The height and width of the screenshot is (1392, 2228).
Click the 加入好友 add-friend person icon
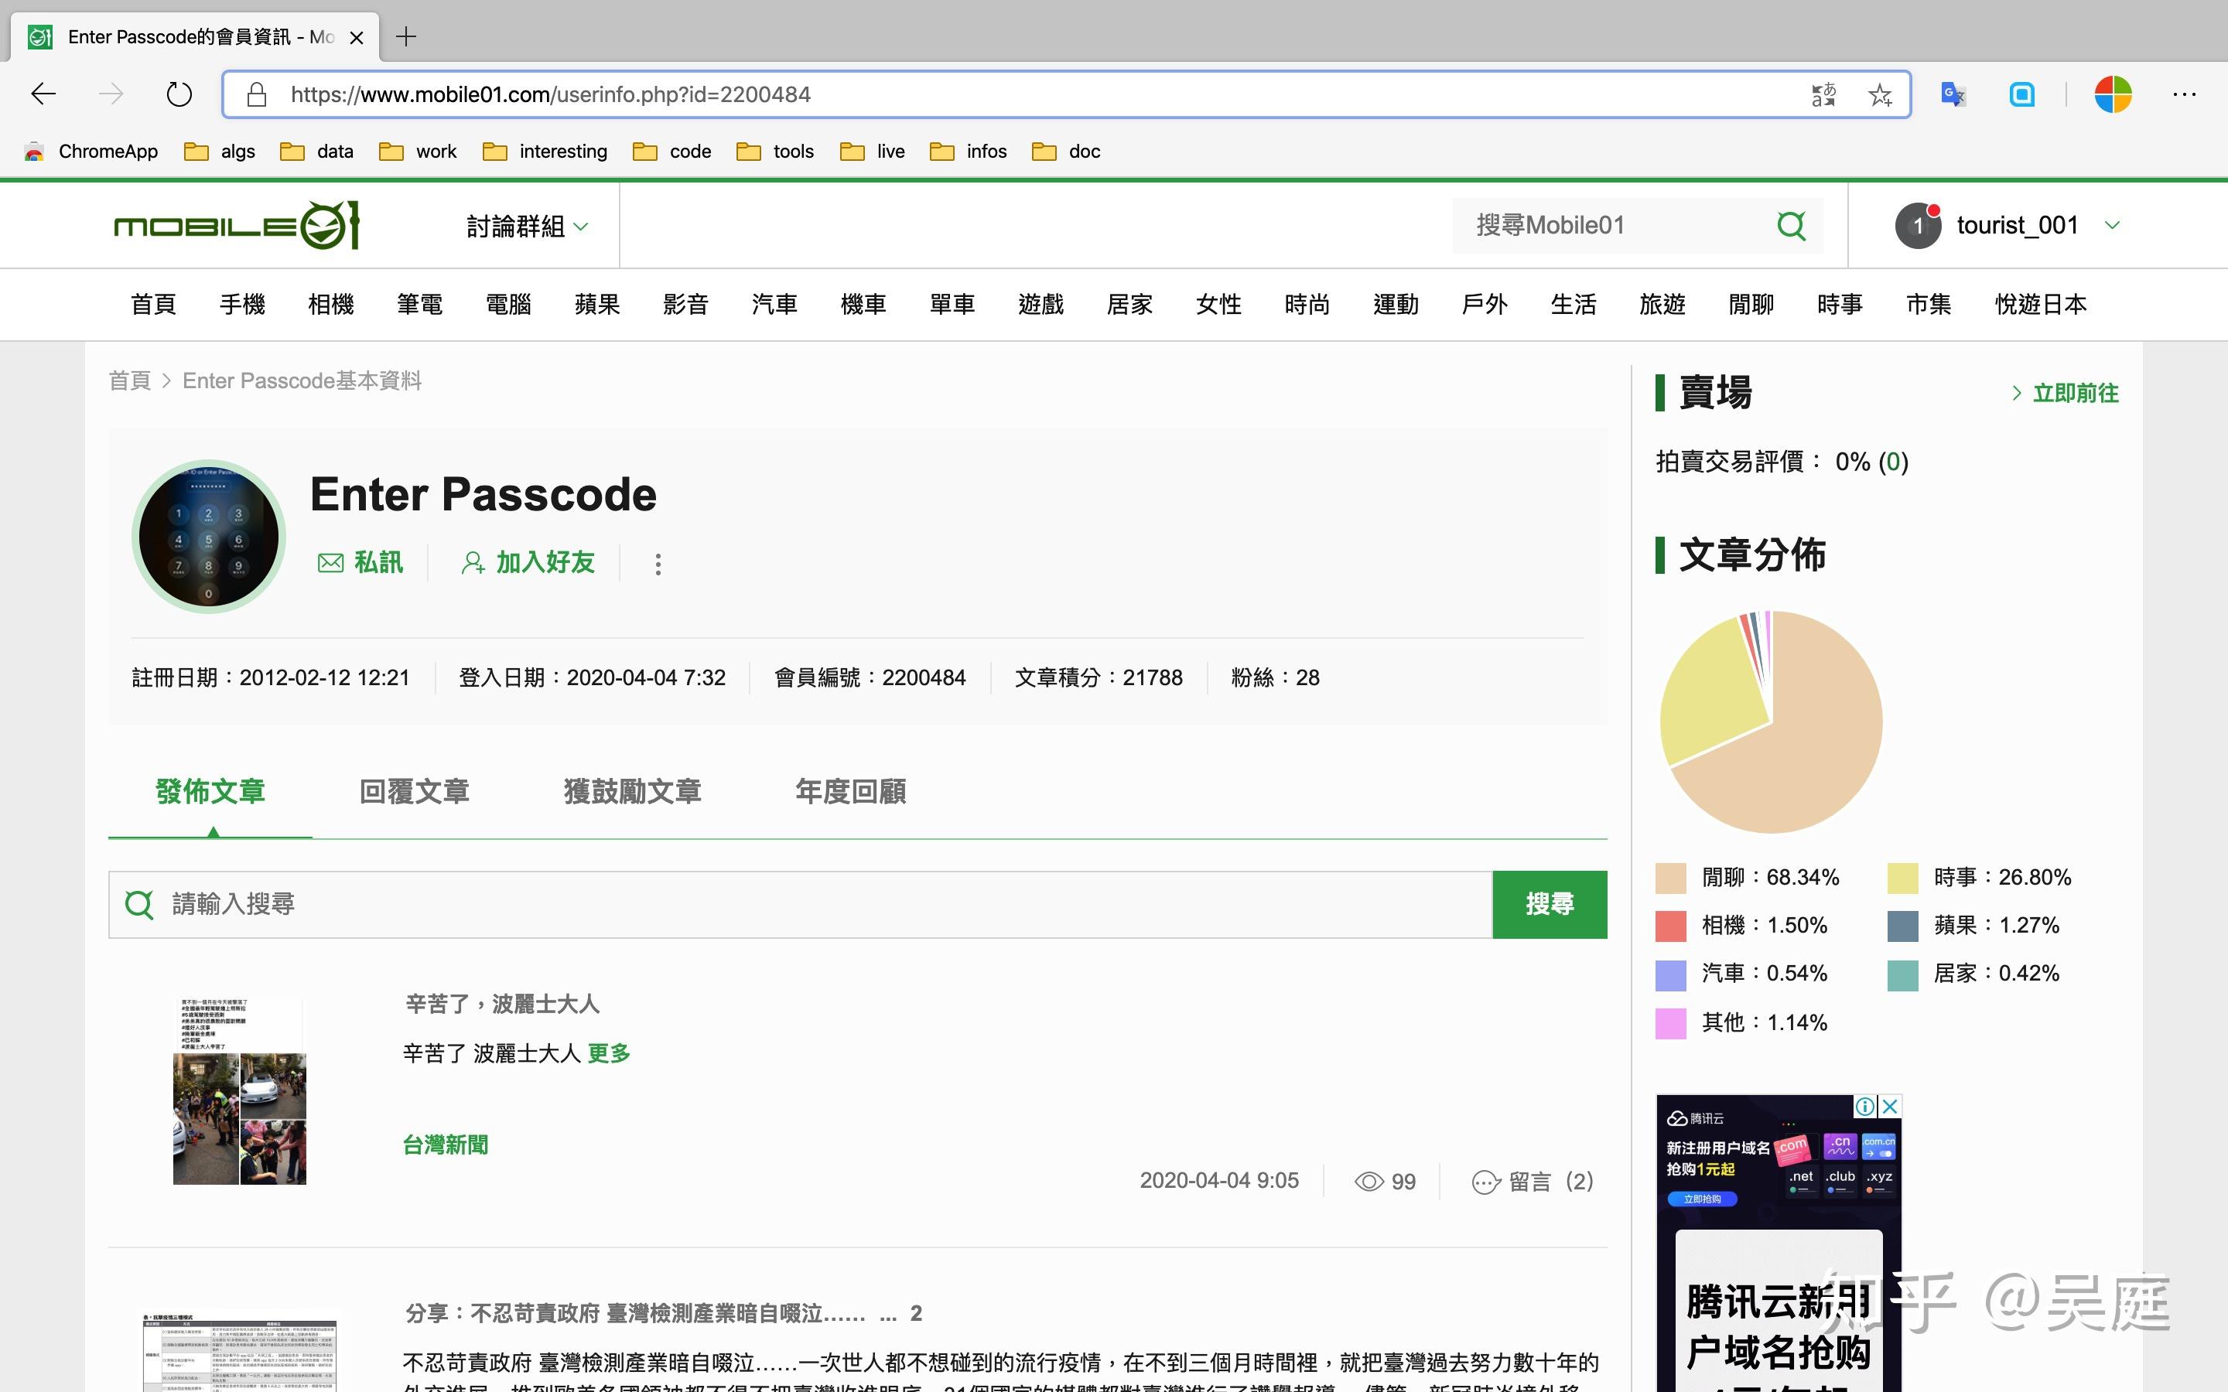[x=474, y=562]
